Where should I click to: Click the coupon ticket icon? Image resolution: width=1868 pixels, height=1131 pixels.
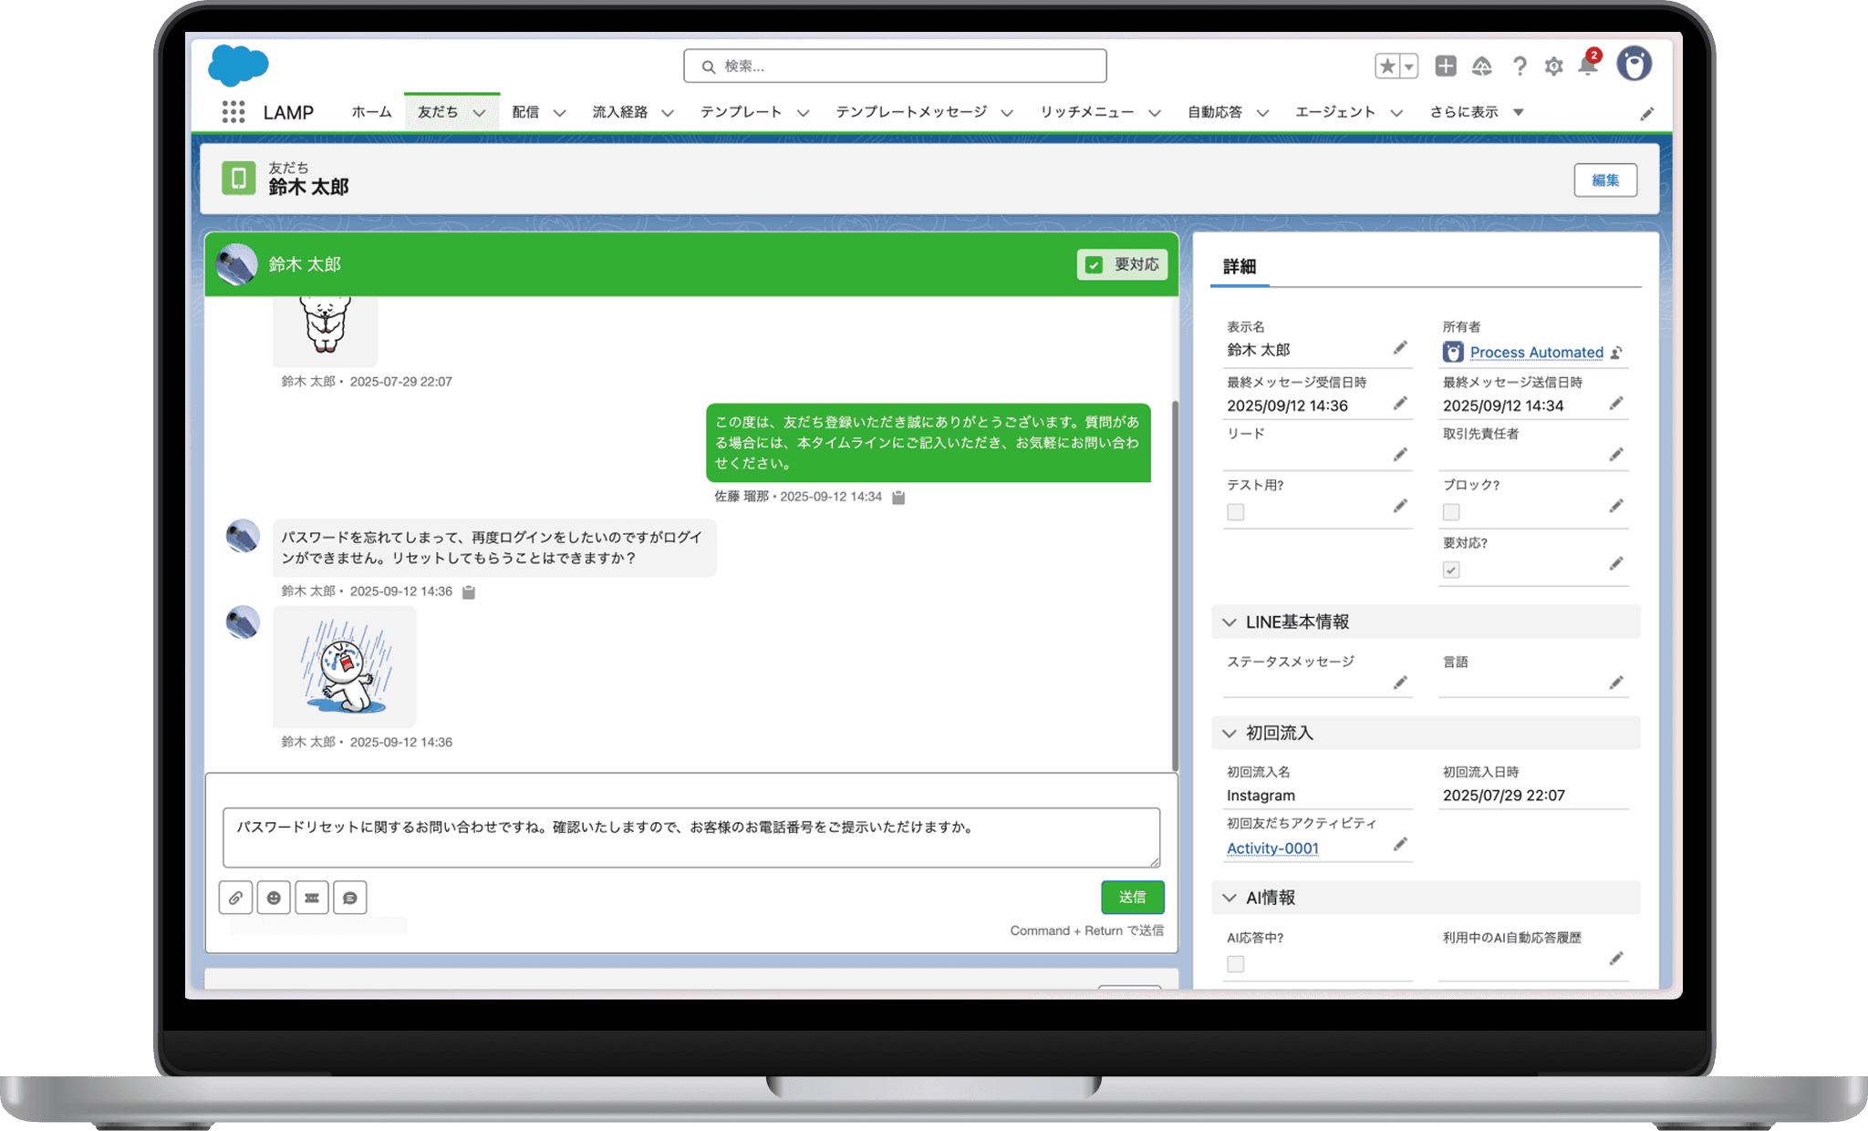tap(312, 898)
